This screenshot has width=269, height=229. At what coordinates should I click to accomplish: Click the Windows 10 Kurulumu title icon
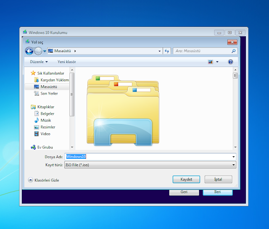pos(25,32)
